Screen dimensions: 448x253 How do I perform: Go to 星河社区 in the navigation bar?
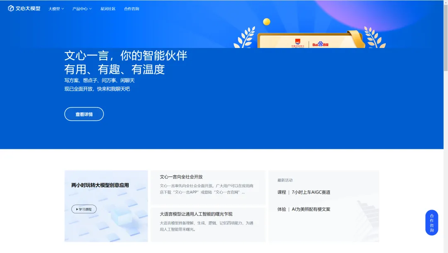tap(108, 9)
